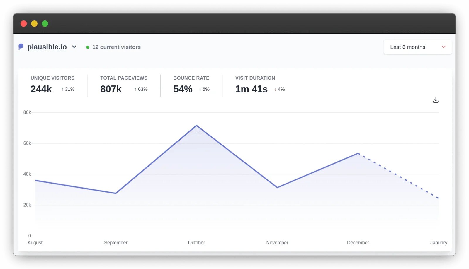469x269 pixels.
Task: Click the red chevron in the period selector
Action: click(x=443, y=47)
